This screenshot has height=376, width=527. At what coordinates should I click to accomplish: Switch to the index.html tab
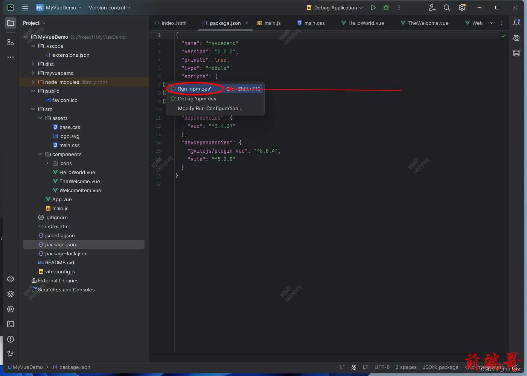click(x=170, y=23)
